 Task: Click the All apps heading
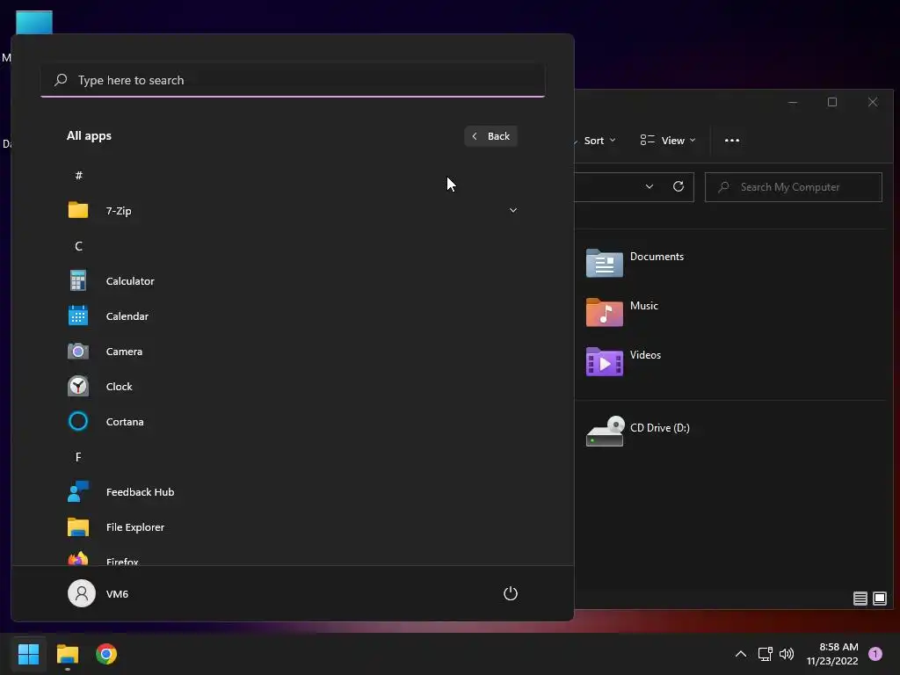click(x=89, y=136)
